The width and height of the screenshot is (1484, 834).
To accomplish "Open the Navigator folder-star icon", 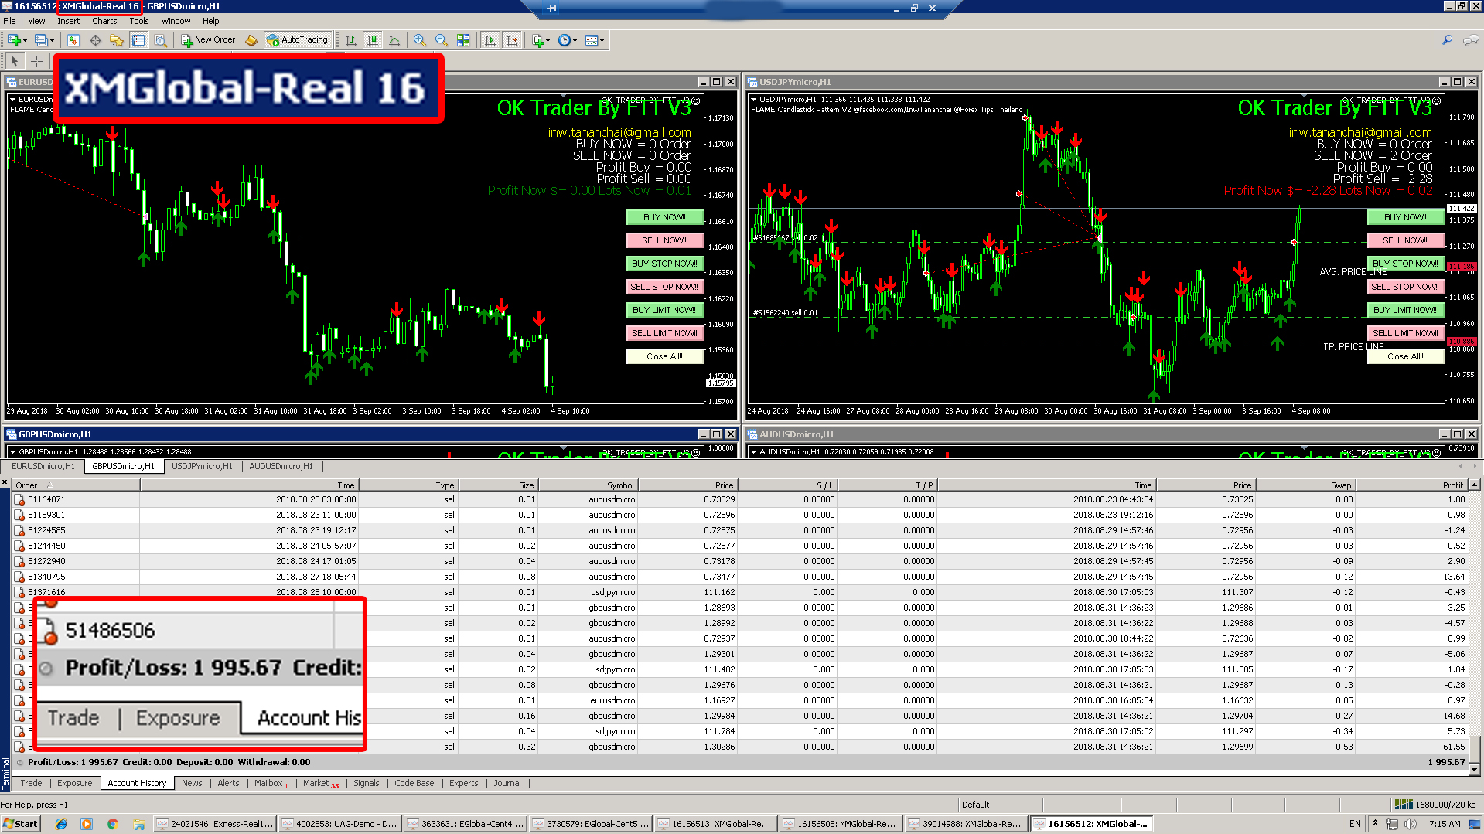I will [x=117, y=40].
